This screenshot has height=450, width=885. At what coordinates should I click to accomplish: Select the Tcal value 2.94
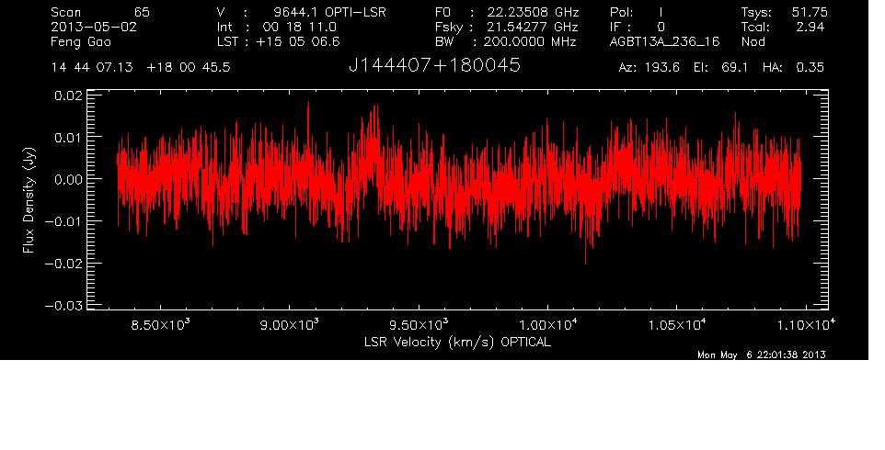pyautogui.click(x=810, y=27)
